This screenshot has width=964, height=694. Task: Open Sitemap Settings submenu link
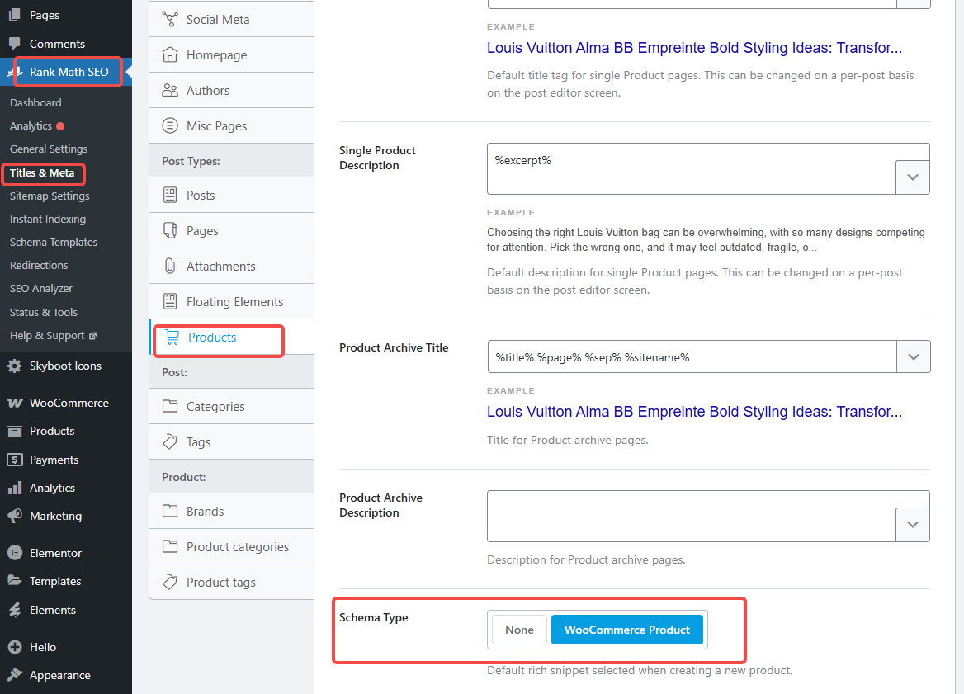click(50, 196)
